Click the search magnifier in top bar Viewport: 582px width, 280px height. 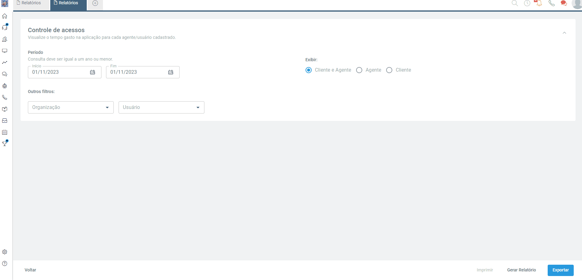pos(515,3)
